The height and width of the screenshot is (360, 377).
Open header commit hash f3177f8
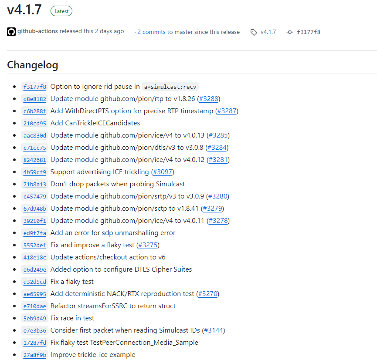[309, 32]
